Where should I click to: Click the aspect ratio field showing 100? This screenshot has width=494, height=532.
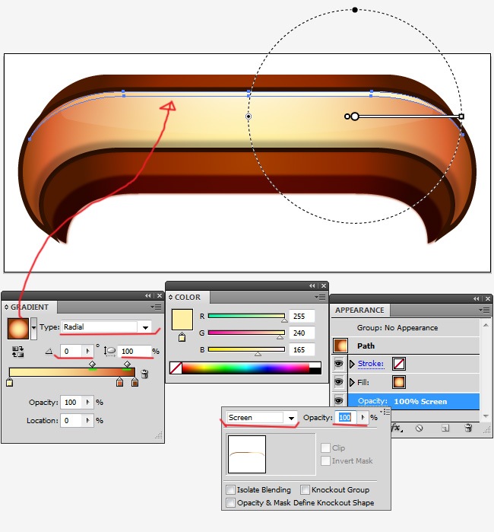[x=135, y=351]
